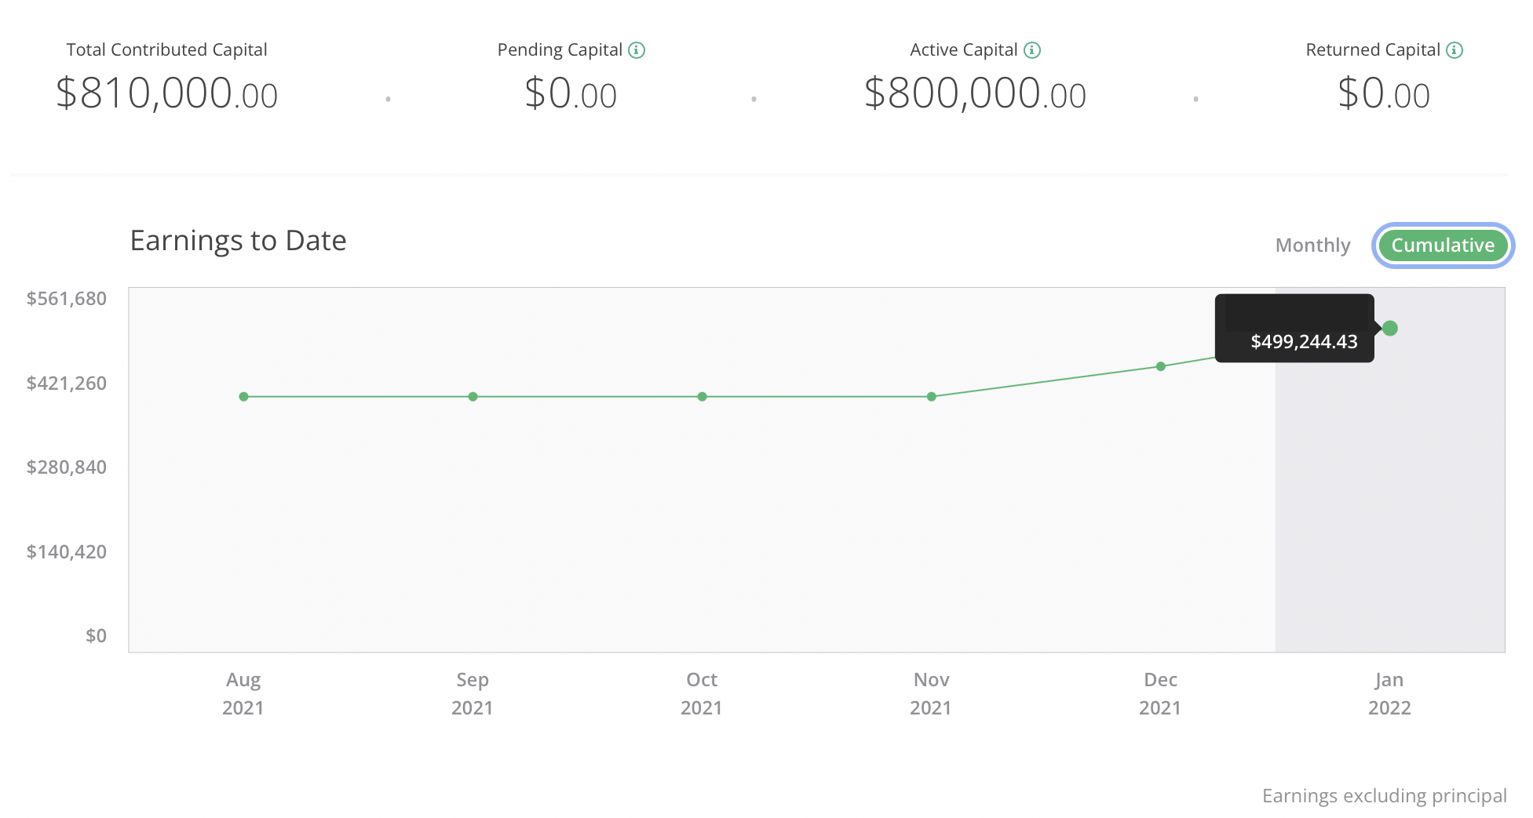This screenshot has height=818, width=1533.
Task: Click the Active Capital info icon
Action: (x=1032, y=49)
